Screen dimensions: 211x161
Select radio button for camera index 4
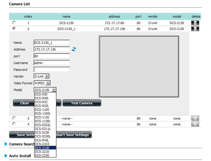14,124
